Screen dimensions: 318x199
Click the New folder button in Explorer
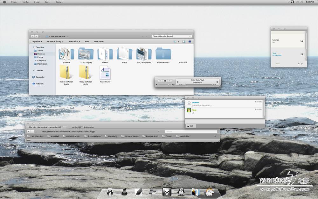[98, 41]
